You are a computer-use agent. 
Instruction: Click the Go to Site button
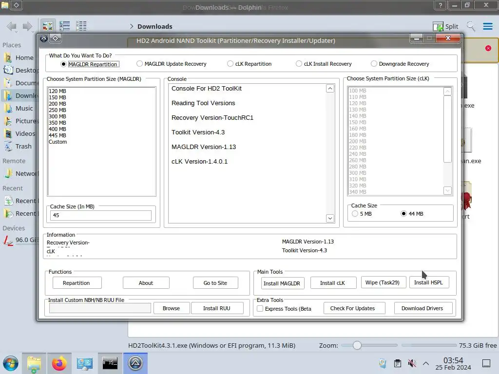point(215,283)
